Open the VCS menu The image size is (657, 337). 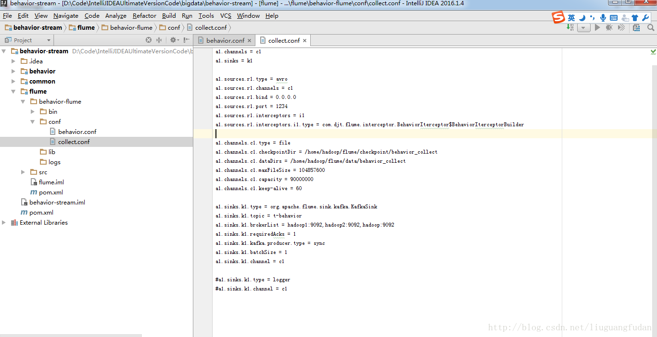pyautogui.click(x=226, y=15)
